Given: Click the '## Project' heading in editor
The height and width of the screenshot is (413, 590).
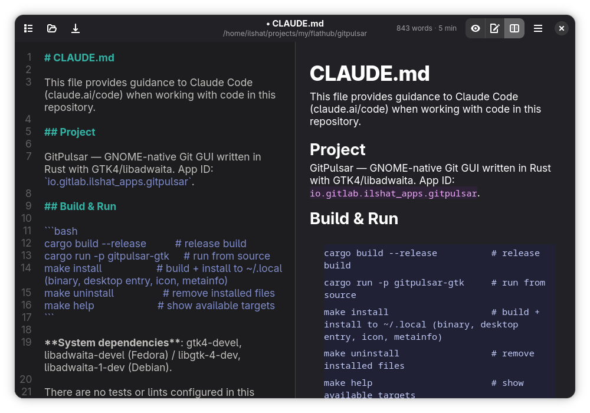Looking at the screenshot, I should 70,132.
